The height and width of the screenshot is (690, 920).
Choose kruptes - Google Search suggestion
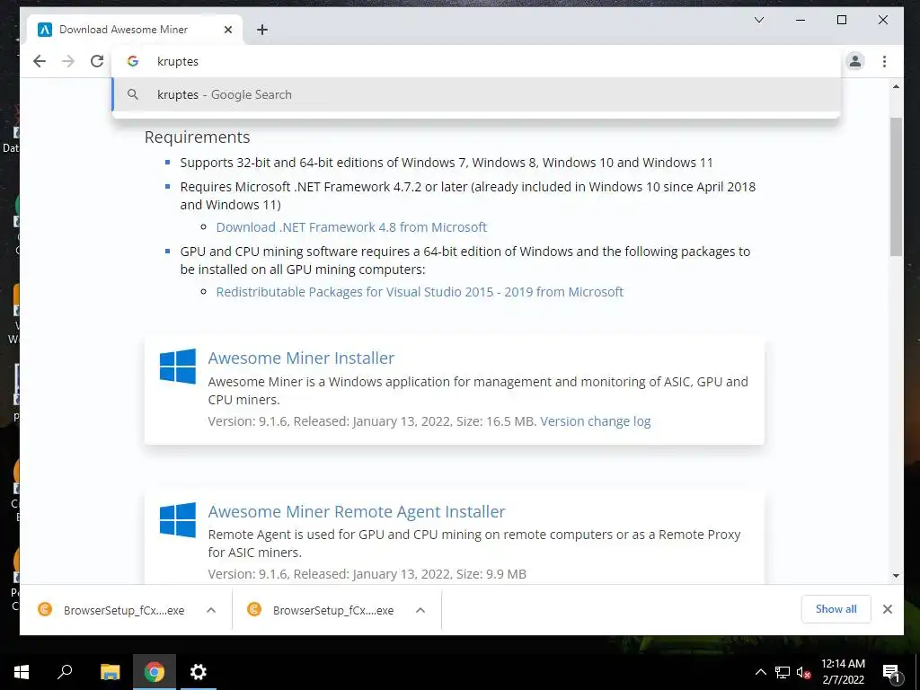[x=475, y=94]
